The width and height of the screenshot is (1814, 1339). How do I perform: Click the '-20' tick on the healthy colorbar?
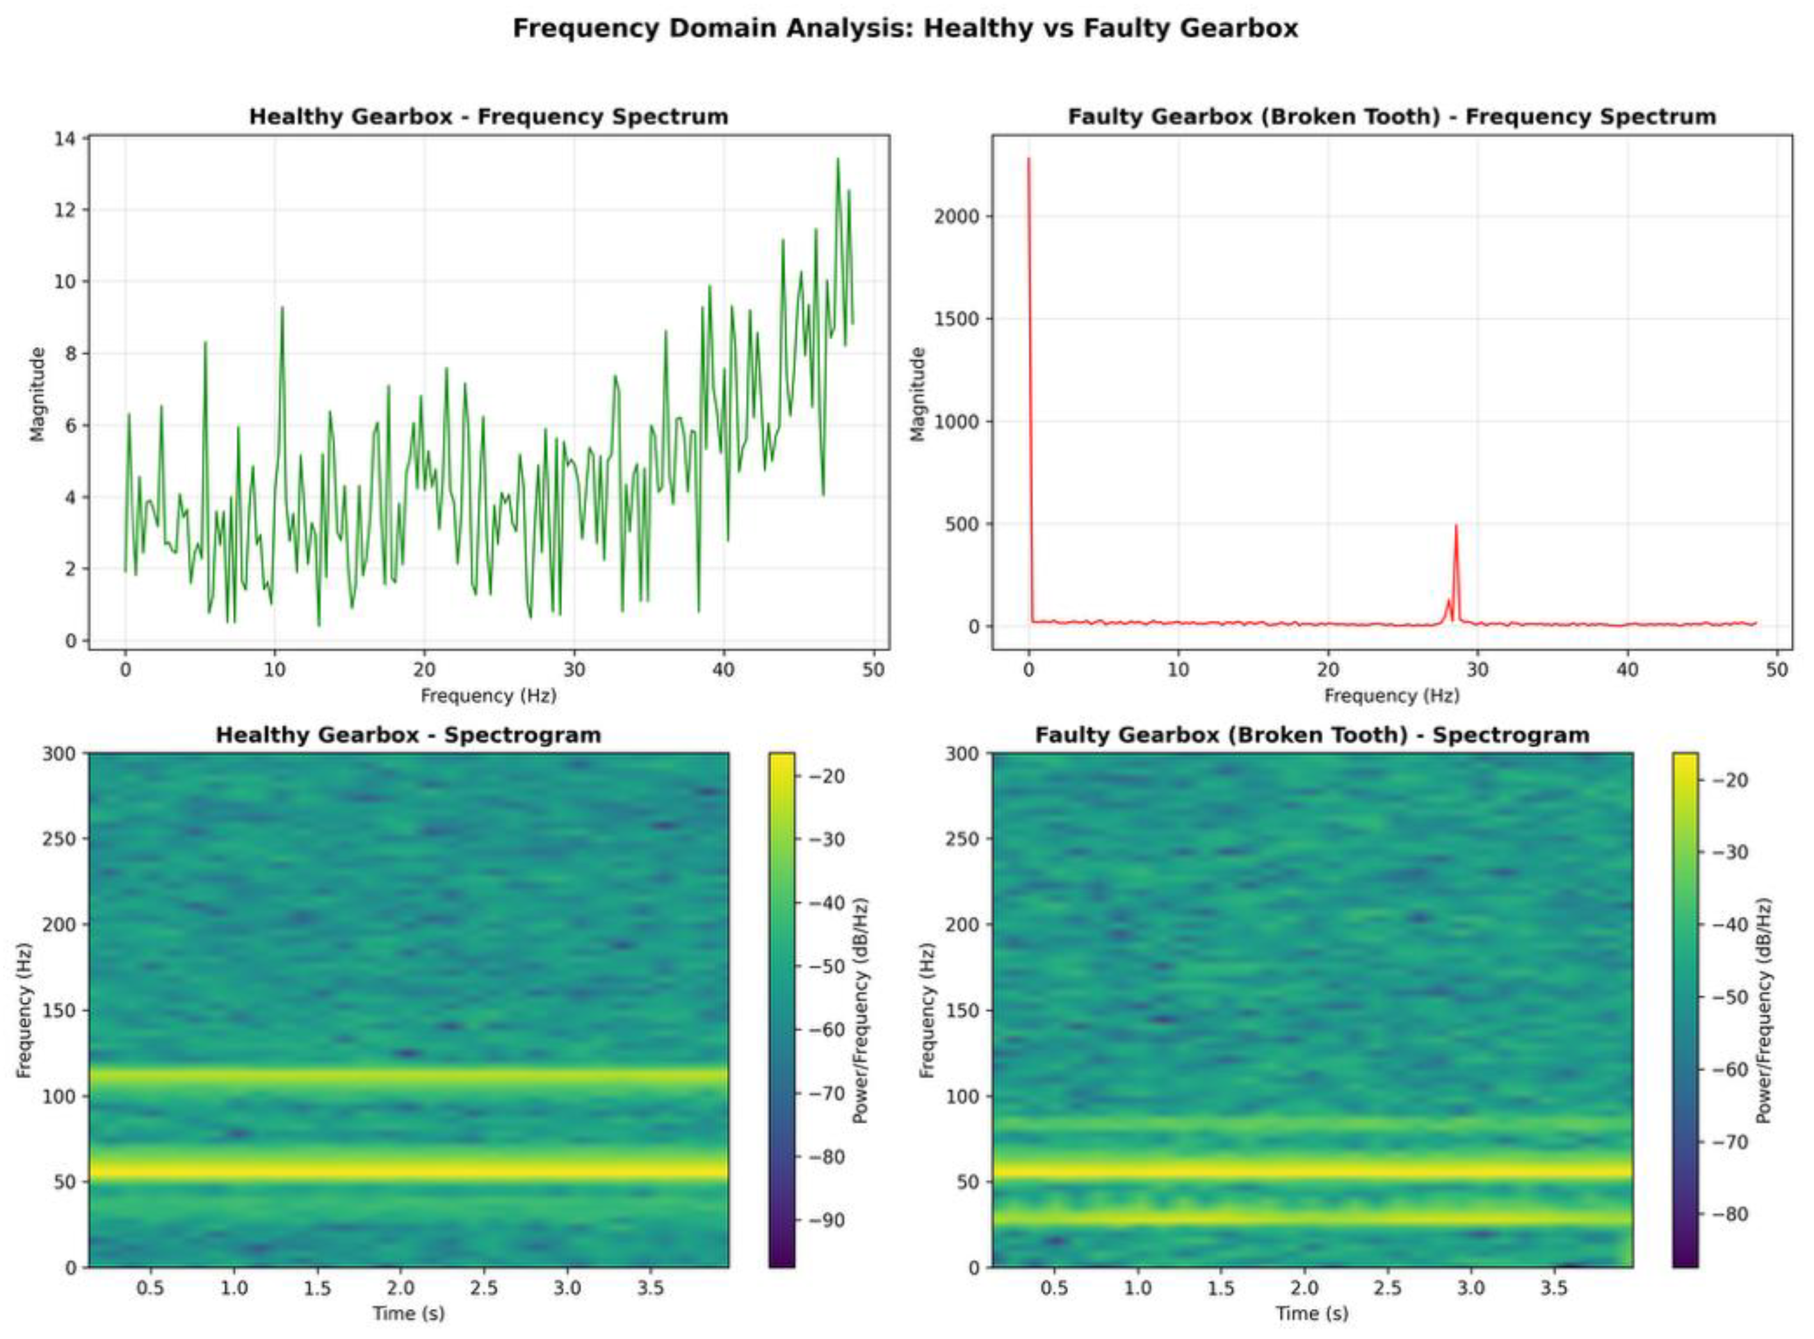click(826, 777)
